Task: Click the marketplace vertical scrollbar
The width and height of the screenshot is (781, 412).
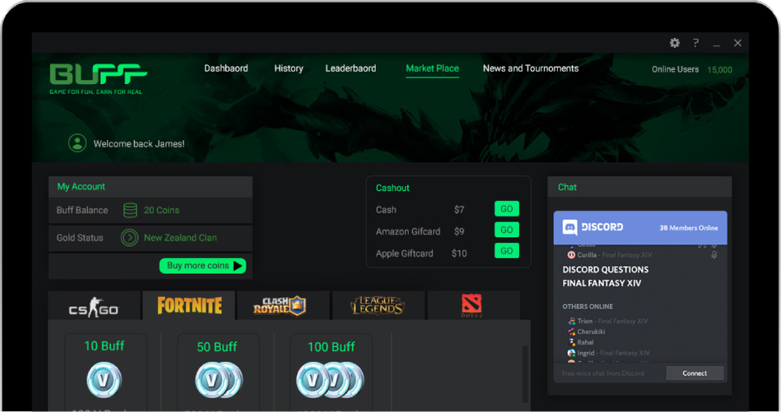Action: click(525, 373)
